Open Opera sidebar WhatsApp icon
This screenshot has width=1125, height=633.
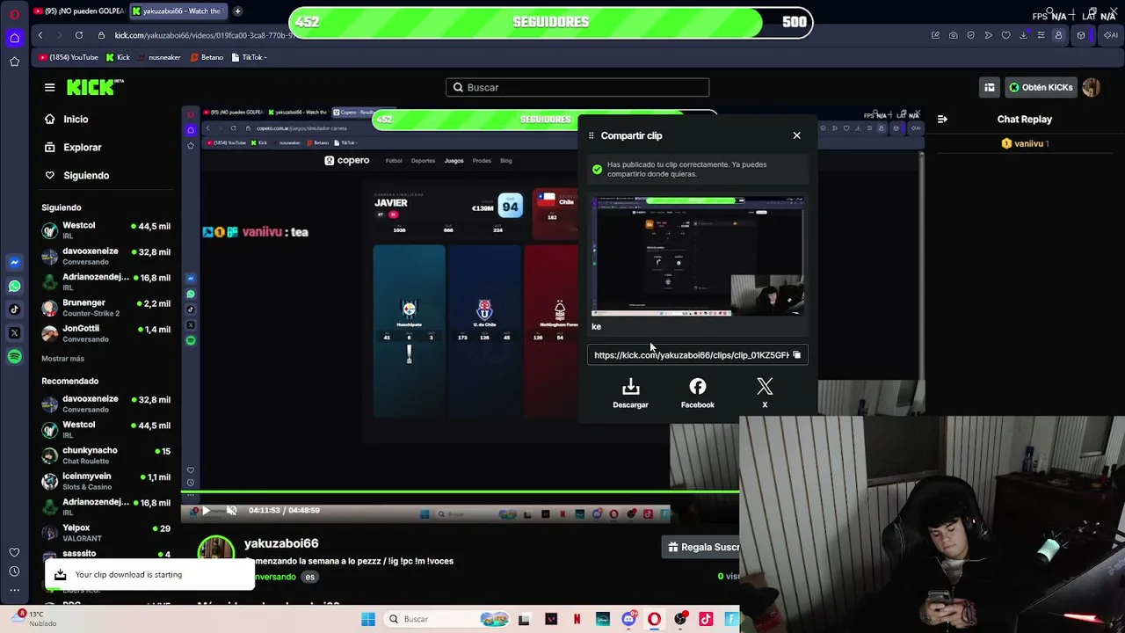[x=14, y=286]
